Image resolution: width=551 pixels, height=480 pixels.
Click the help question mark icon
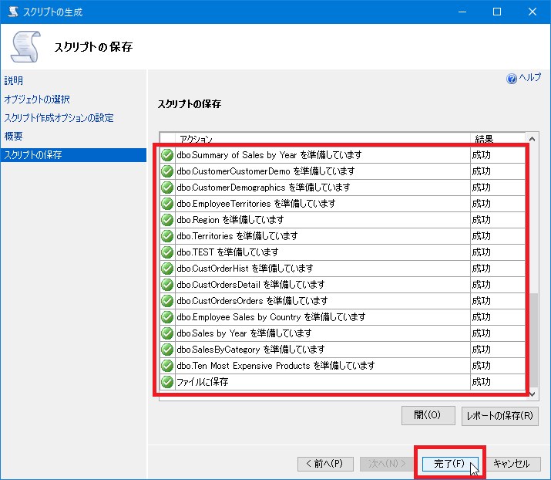[x=512, y=79]
